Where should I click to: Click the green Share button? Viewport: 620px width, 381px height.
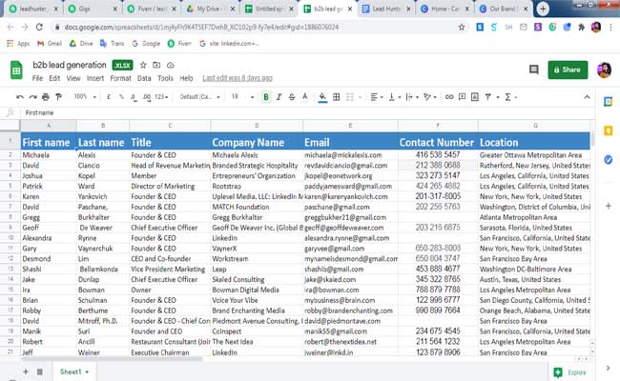point(568,70)
